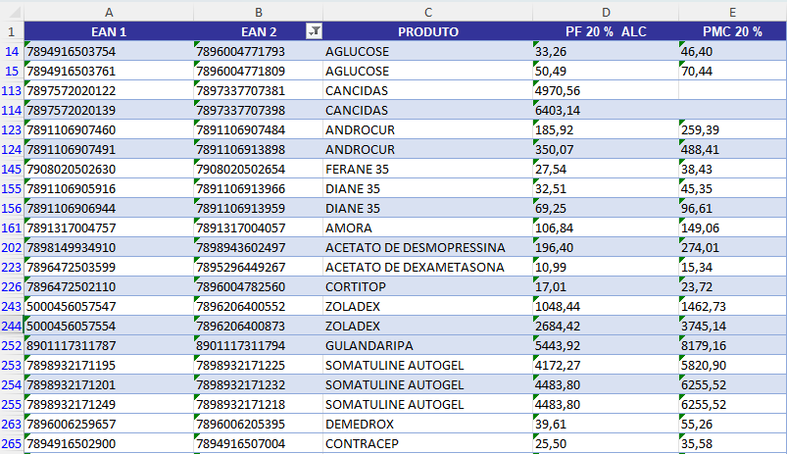Select row 1 header

[x=12, y=31]
